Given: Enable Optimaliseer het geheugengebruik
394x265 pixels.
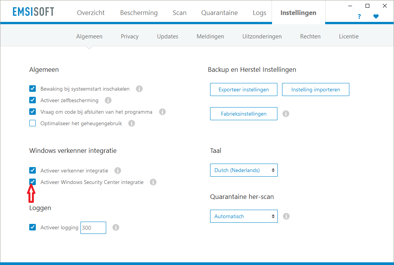Looking at the screenshot, I should (32, 123).
